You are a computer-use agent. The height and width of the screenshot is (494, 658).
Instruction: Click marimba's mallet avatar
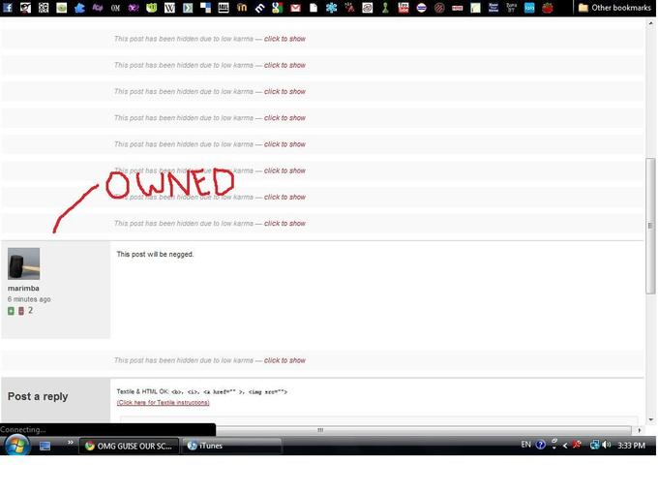click(x=23, y=263)
